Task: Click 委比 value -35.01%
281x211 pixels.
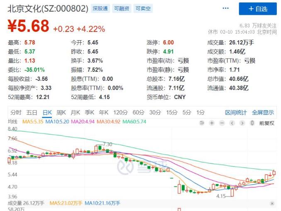Action: click(x=34, y=70)
